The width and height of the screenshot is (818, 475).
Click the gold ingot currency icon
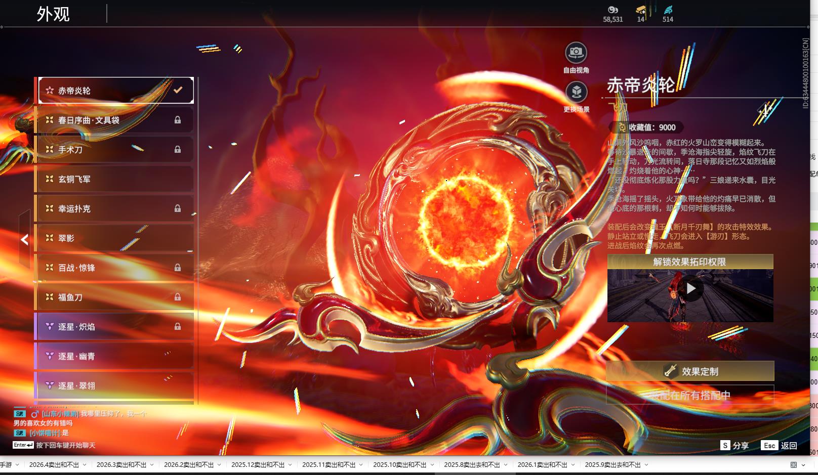coord(641,10)
